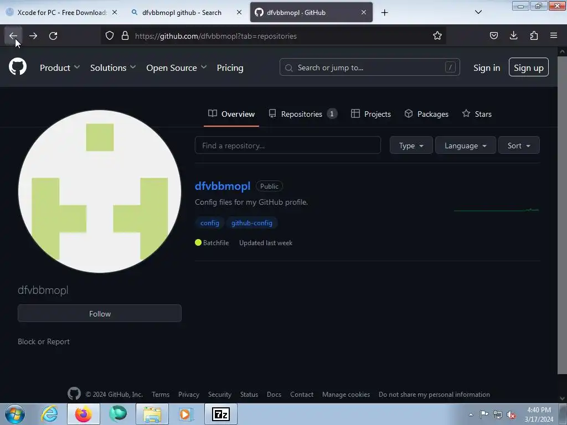
Task: Open the Type filter dropdown
Action: tap(411, 146)
